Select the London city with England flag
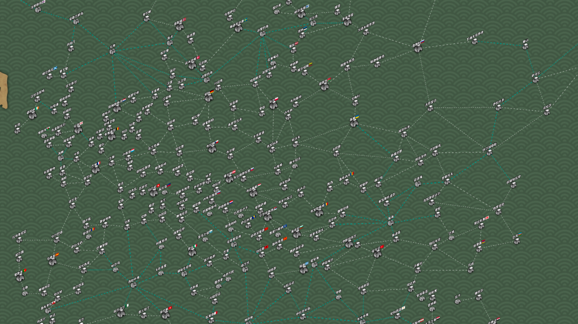The width and height of the screenshot is (578, 324). pyautogui.click(x=78, y=129)
